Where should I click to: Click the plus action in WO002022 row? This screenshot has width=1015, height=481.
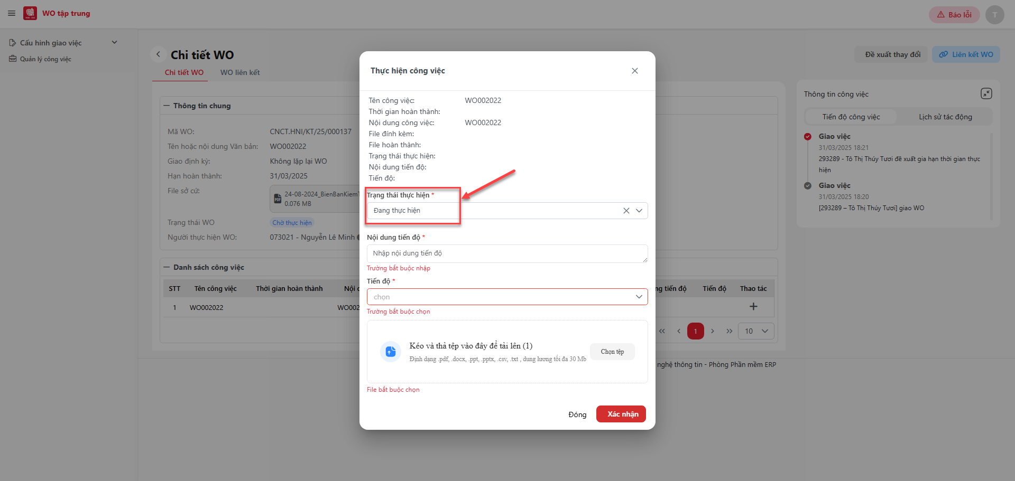pos(753,306)
